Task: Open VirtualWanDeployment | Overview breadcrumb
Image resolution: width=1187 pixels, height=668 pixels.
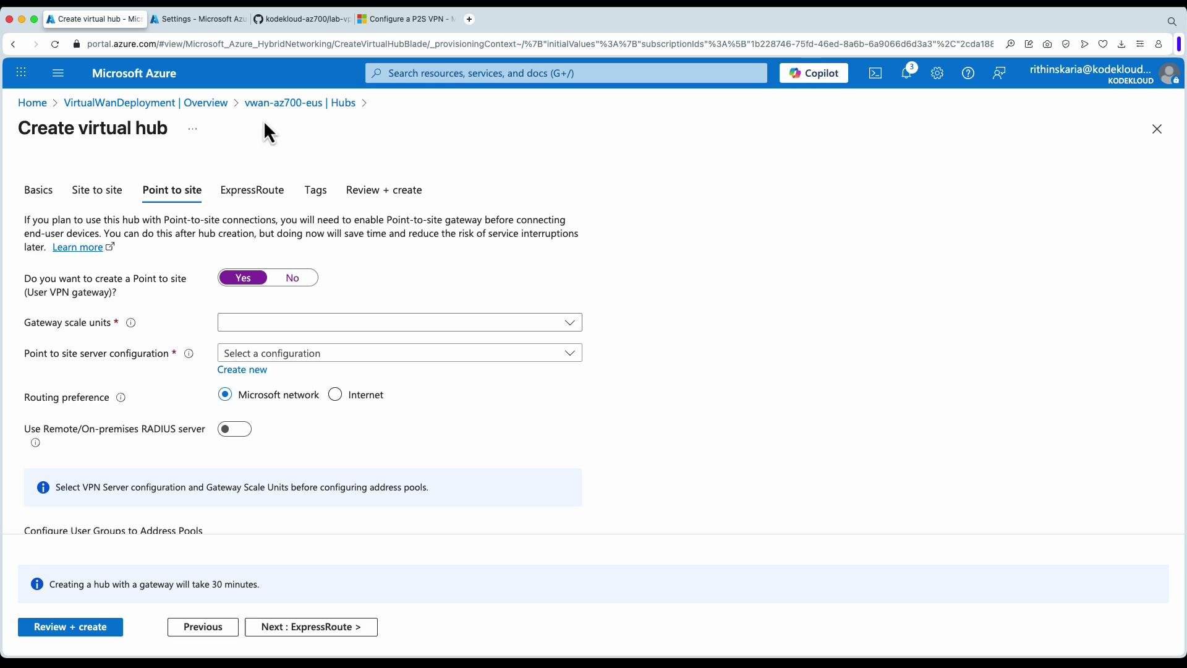Action: tap(146, 103)
